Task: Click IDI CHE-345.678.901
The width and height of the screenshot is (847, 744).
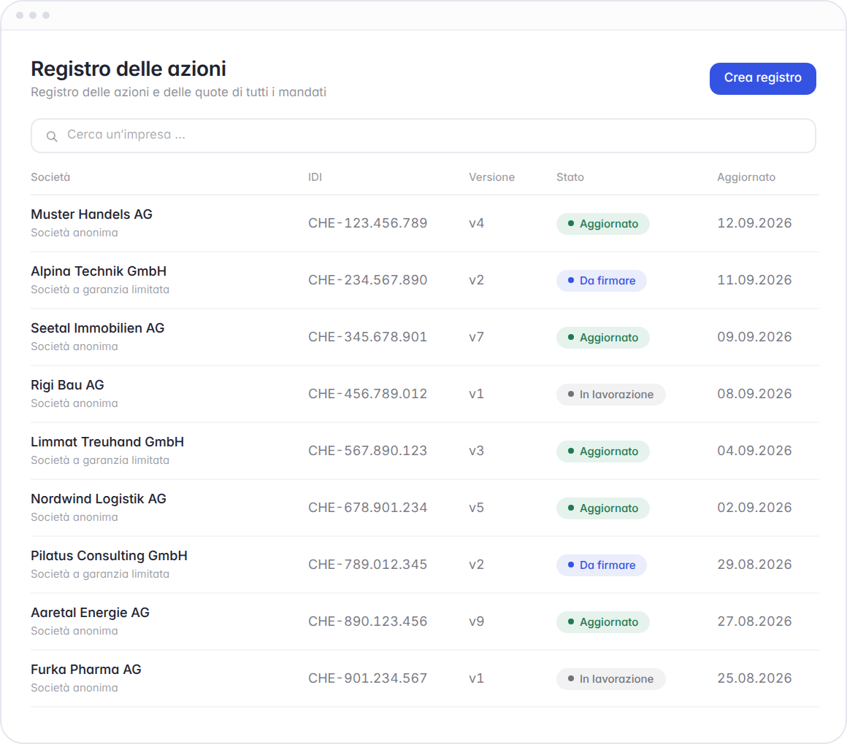Action: 367,337
